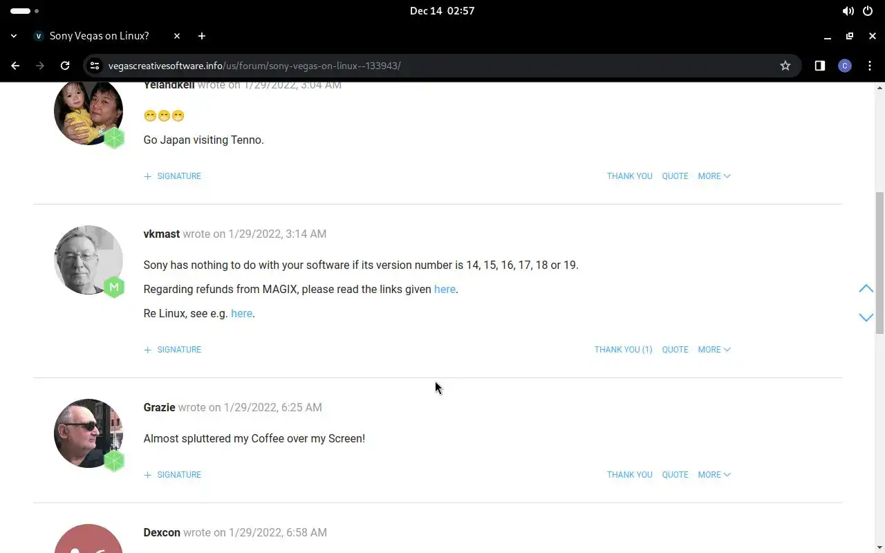The width and height of the screenshot is (885, 553).
Task: Jump to next post with down arrow
Action: click(x=866, y=317)
